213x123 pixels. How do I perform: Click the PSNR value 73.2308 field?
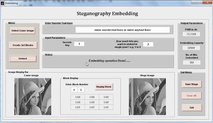click(191, 34)
